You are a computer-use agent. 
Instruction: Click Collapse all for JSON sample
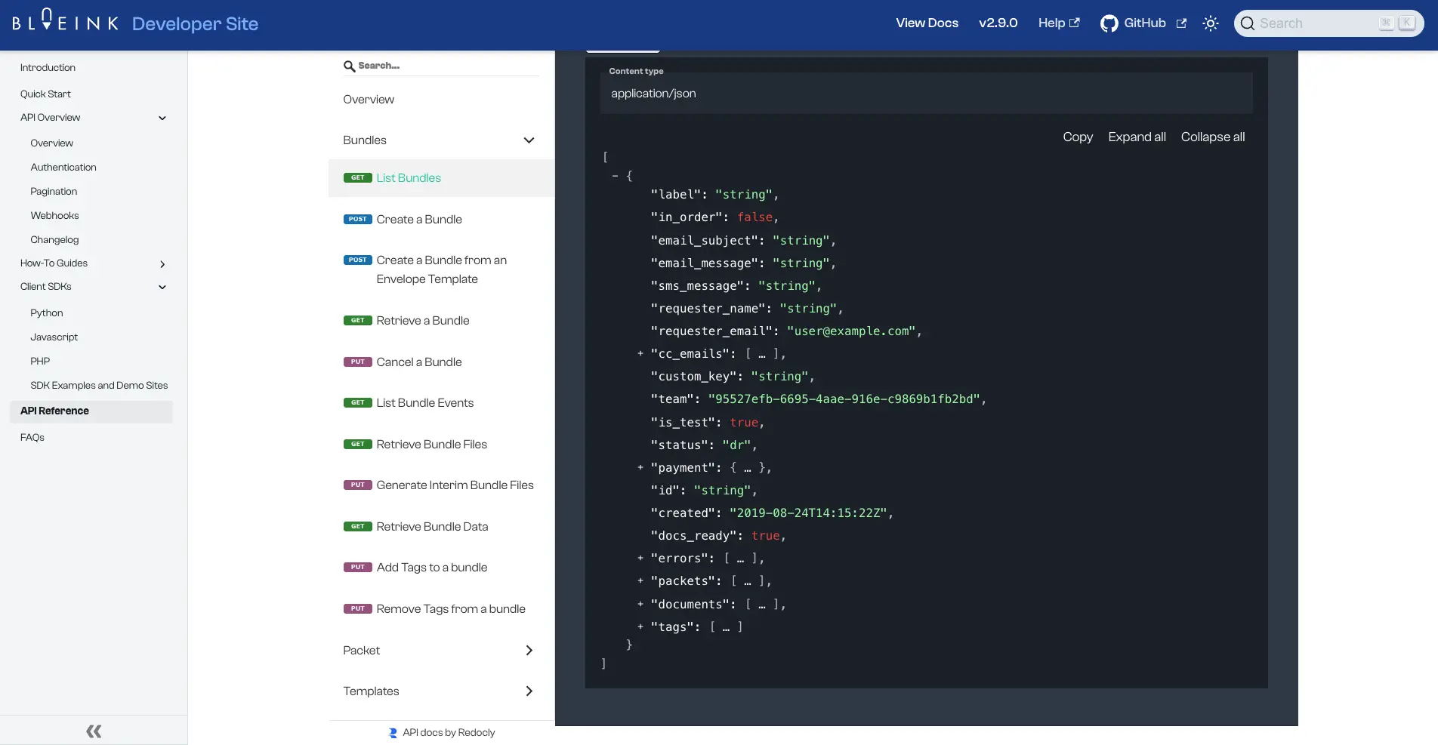coord(1213,137)
